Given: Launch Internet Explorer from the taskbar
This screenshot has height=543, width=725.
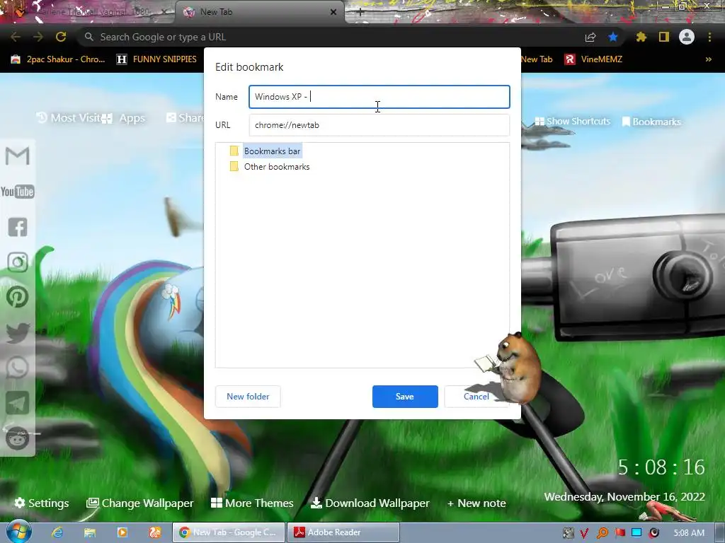Looking at the screenshot, I should [x=57, y=532].
